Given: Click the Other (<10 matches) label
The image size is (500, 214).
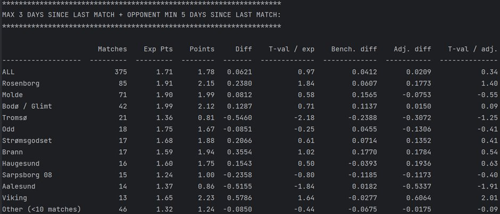Looking at the screenshot, I should 41,209.
